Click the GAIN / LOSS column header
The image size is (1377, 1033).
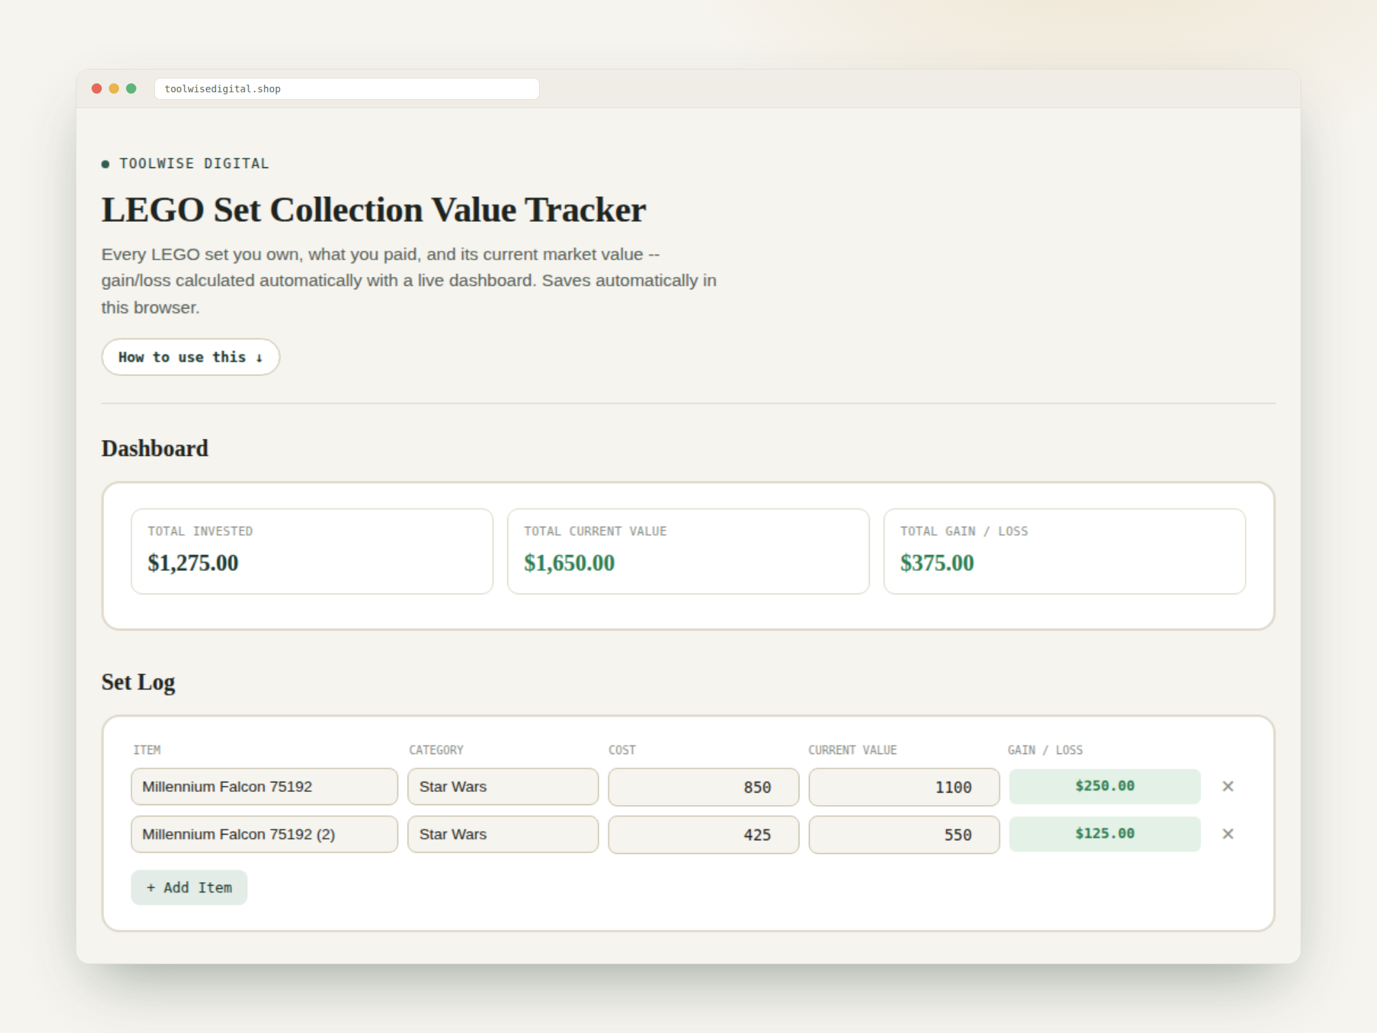tap(1045, 750)
